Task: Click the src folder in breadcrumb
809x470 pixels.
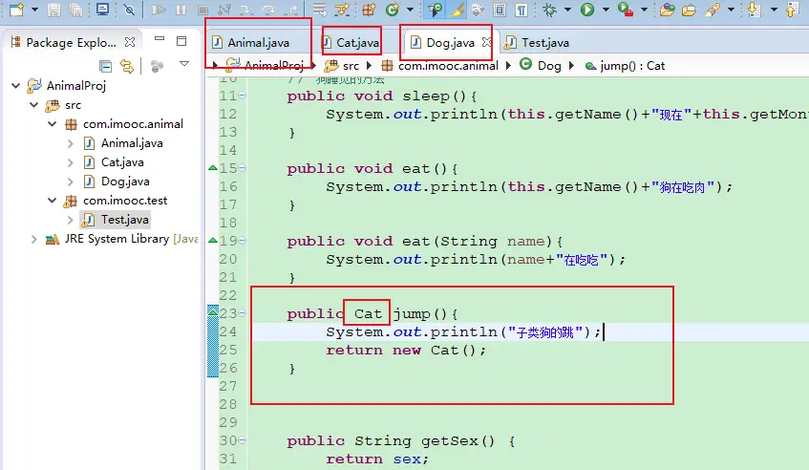Action: [x=351, y=66]
